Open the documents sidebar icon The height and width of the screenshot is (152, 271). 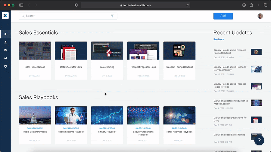click(x=5, y=50)
